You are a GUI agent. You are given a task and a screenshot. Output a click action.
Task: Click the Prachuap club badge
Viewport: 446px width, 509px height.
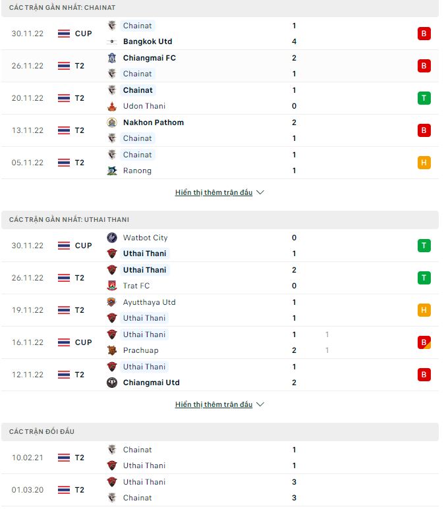(111, 350)
